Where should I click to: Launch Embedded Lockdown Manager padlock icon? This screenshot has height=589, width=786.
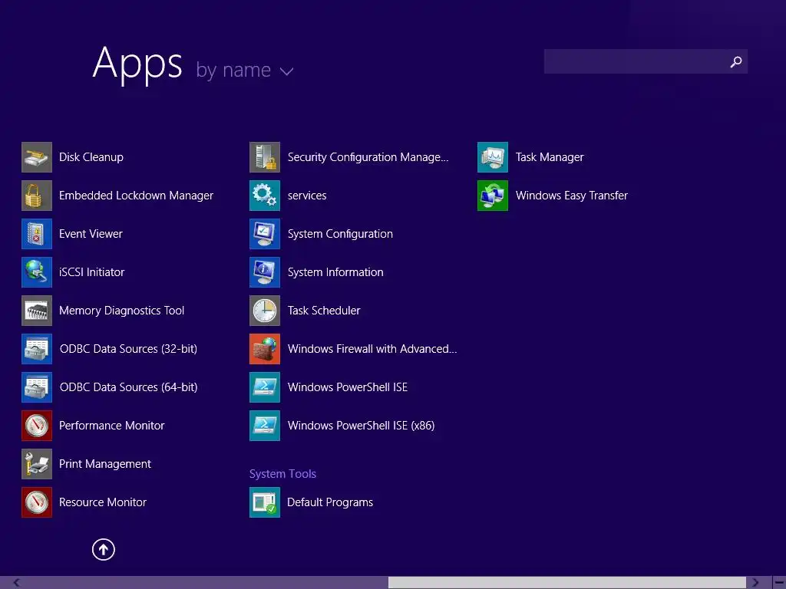pos(37,196)
